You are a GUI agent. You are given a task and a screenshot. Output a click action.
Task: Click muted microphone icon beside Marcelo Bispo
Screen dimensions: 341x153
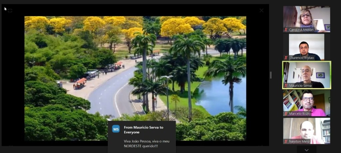pos(286,114)
